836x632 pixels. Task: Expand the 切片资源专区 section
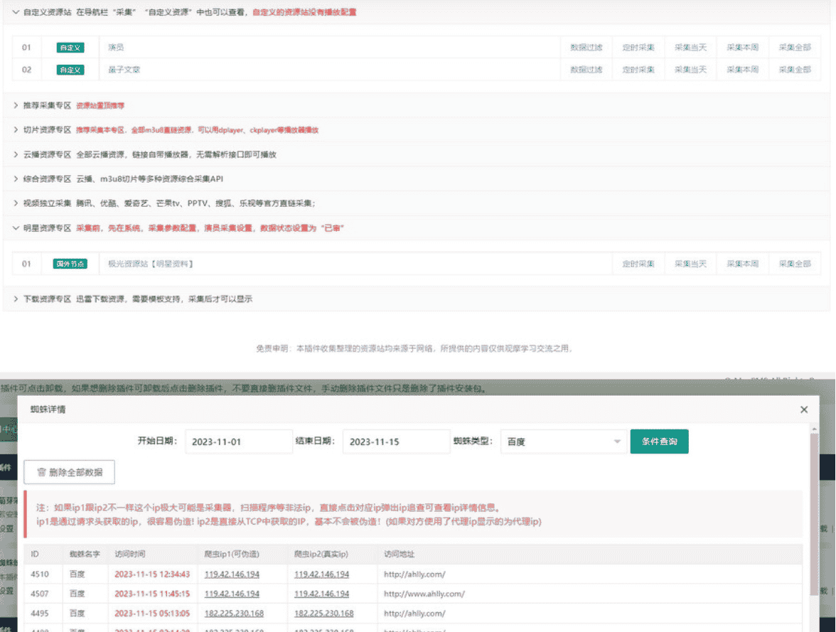[x=16, y=130]
